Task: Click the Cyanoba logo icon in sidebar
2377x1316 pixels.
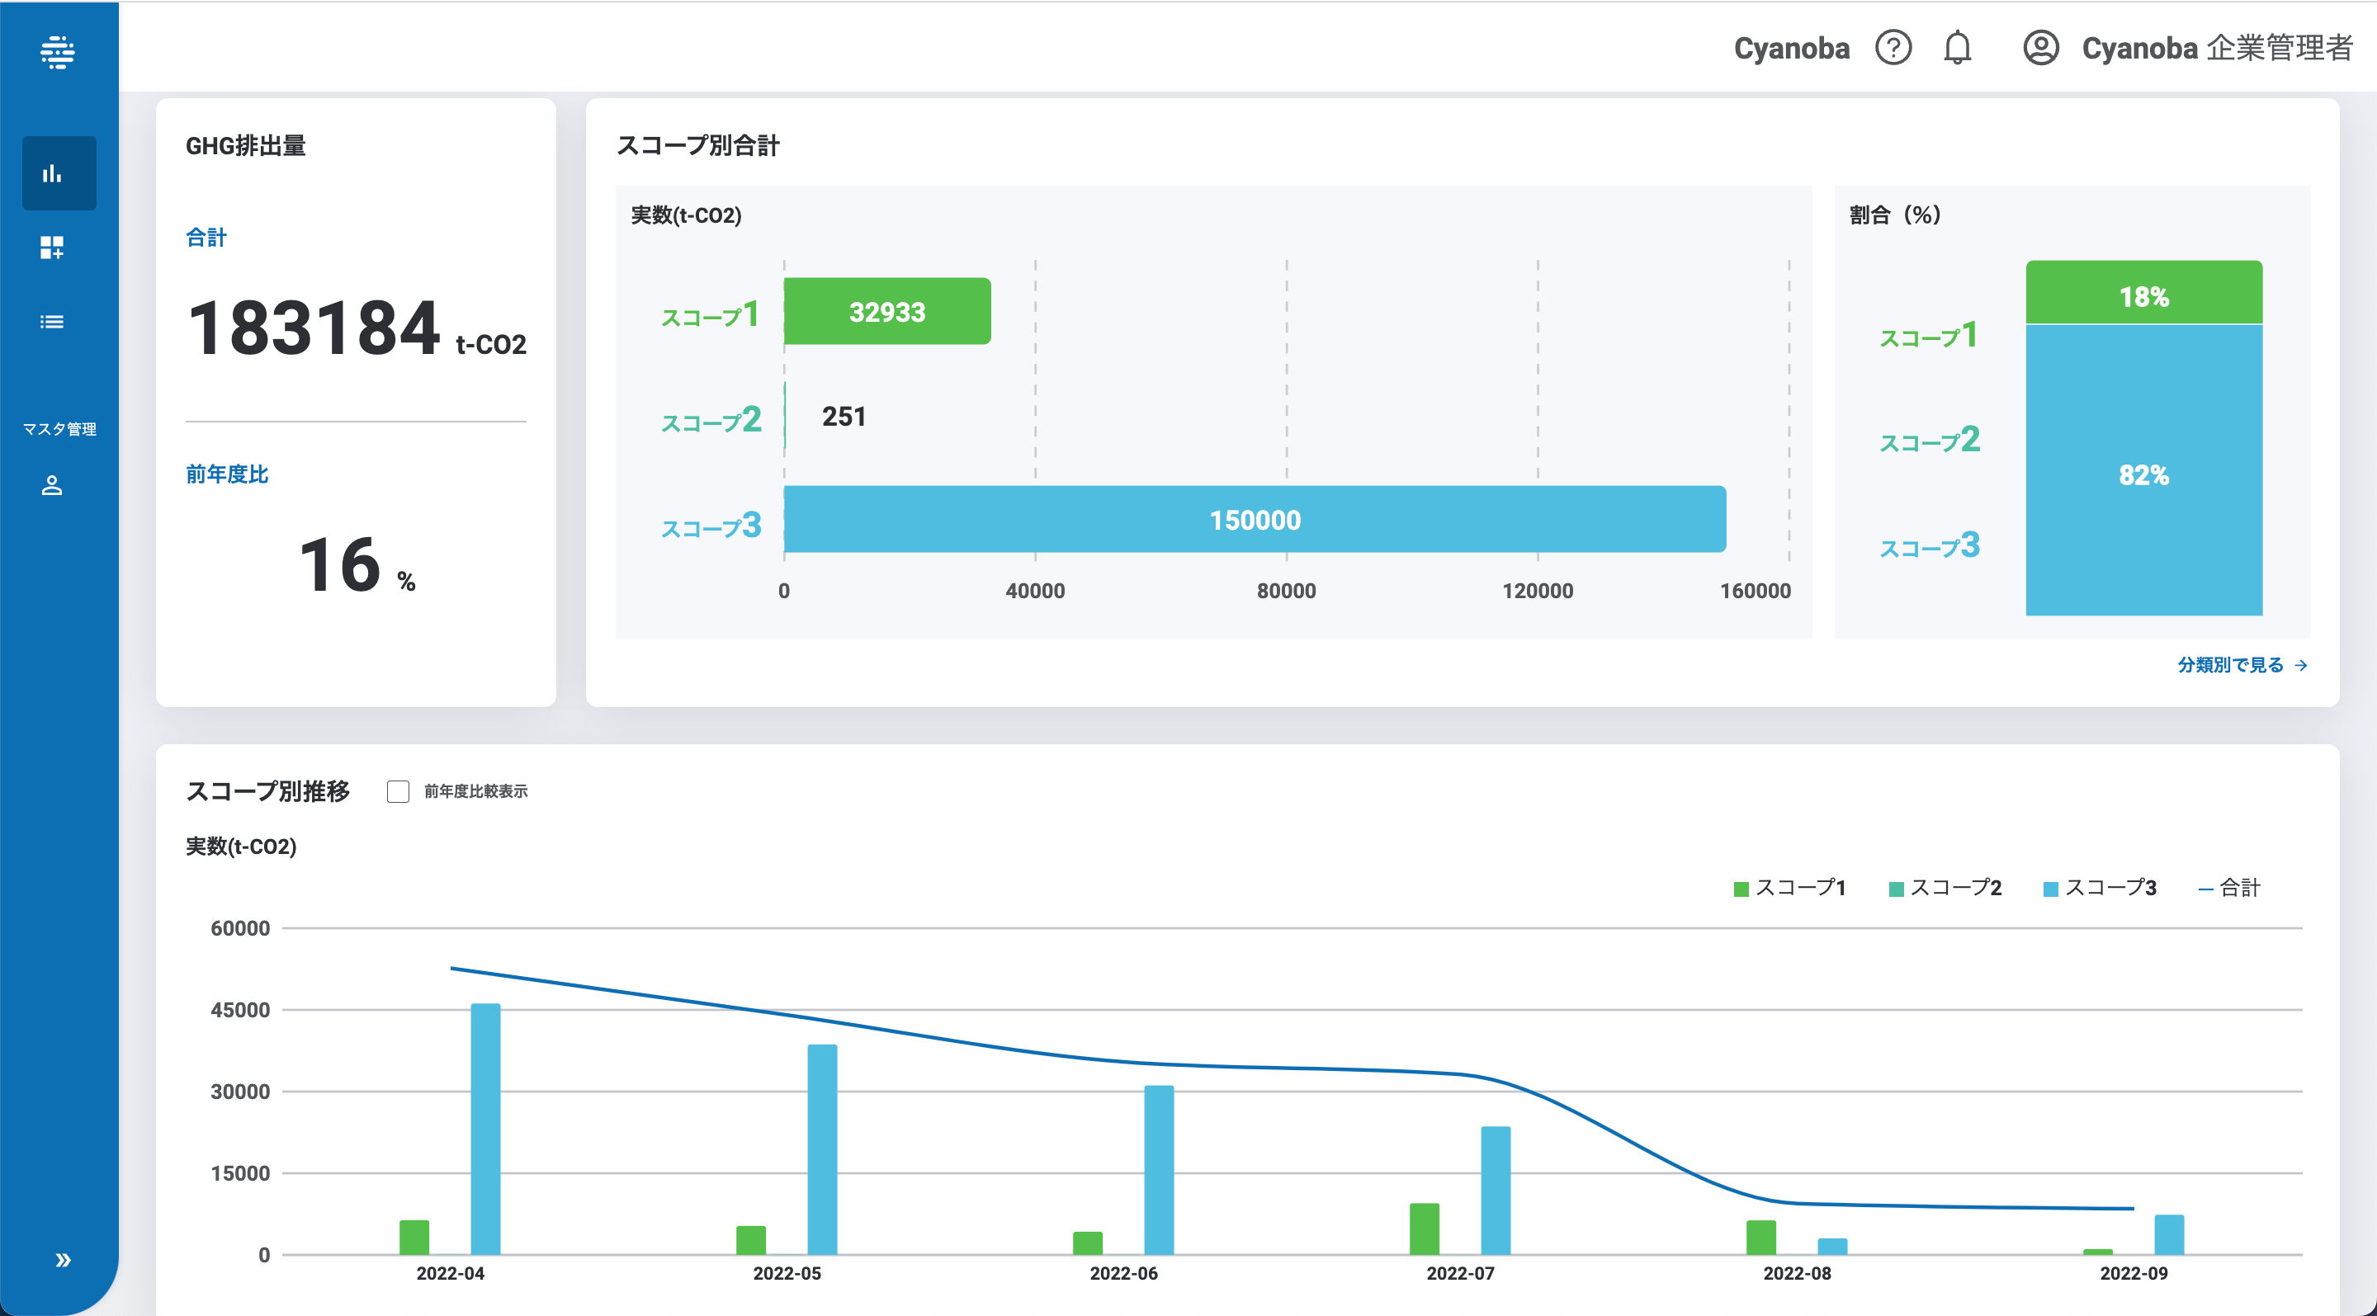Action: [57, 53]
